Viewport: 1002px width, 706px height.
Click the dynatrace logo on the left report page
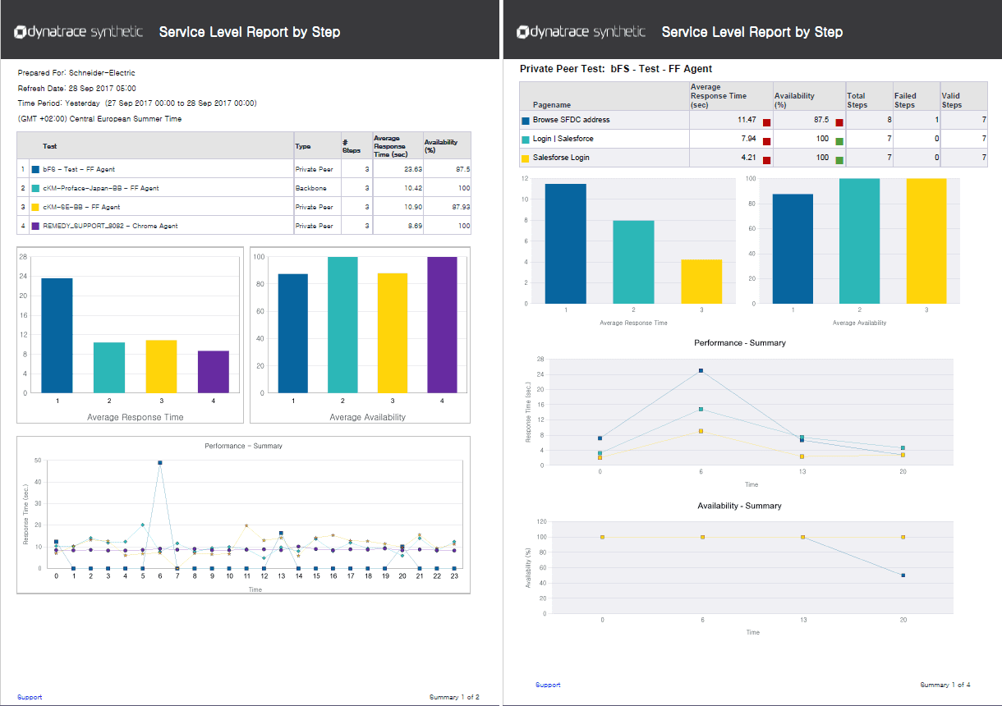pyautogui.click(x=79, y=32)
